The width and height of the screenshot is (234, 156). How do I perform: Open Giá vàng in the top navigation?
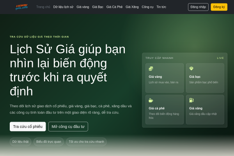83,7
